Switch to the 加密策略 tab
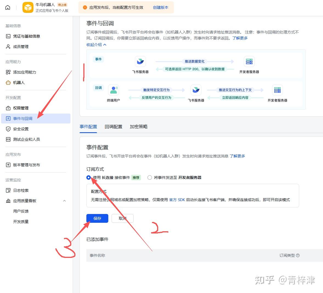Image resolution: width=323 pixels, height=293 pixels. pos(139,126)
